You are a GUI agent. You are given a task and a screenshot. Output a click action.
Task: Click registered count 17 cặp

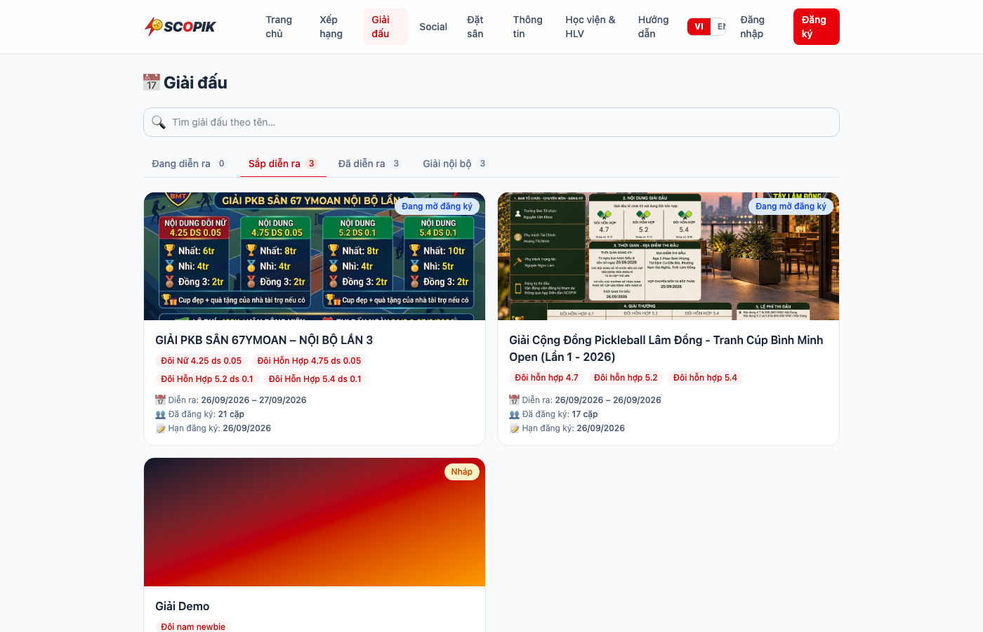pos(585,414)
